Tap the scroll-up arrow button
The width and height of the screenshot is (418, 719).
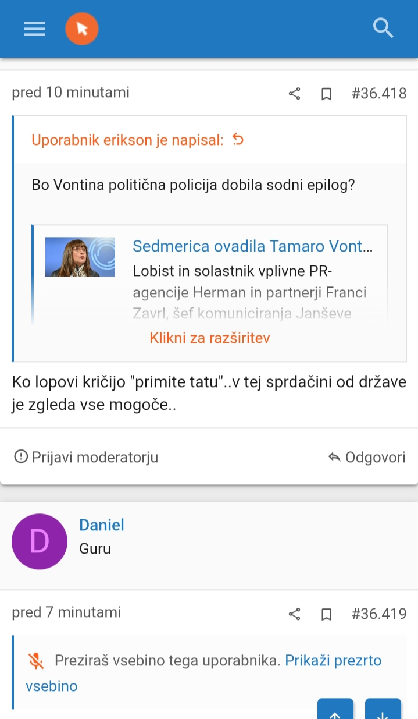pos(335,710)
